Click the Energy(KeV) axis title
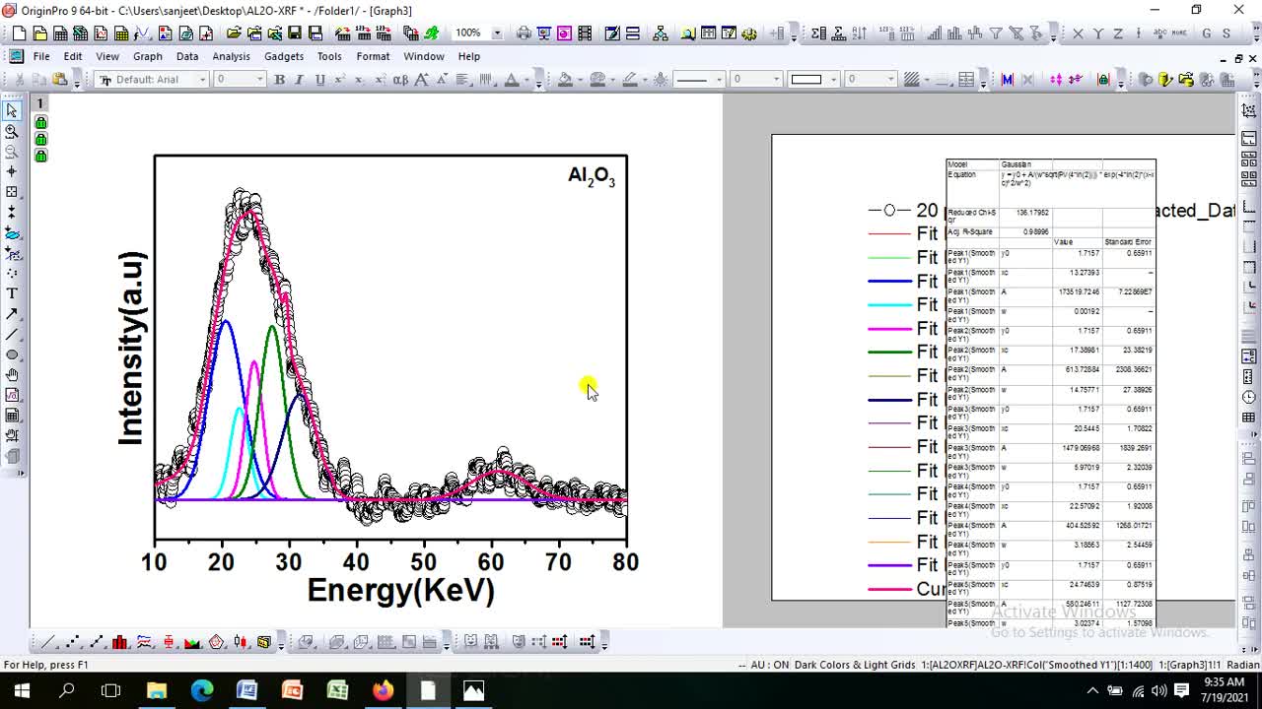This screenshot has height=709, width=1262. click(400, 590)
